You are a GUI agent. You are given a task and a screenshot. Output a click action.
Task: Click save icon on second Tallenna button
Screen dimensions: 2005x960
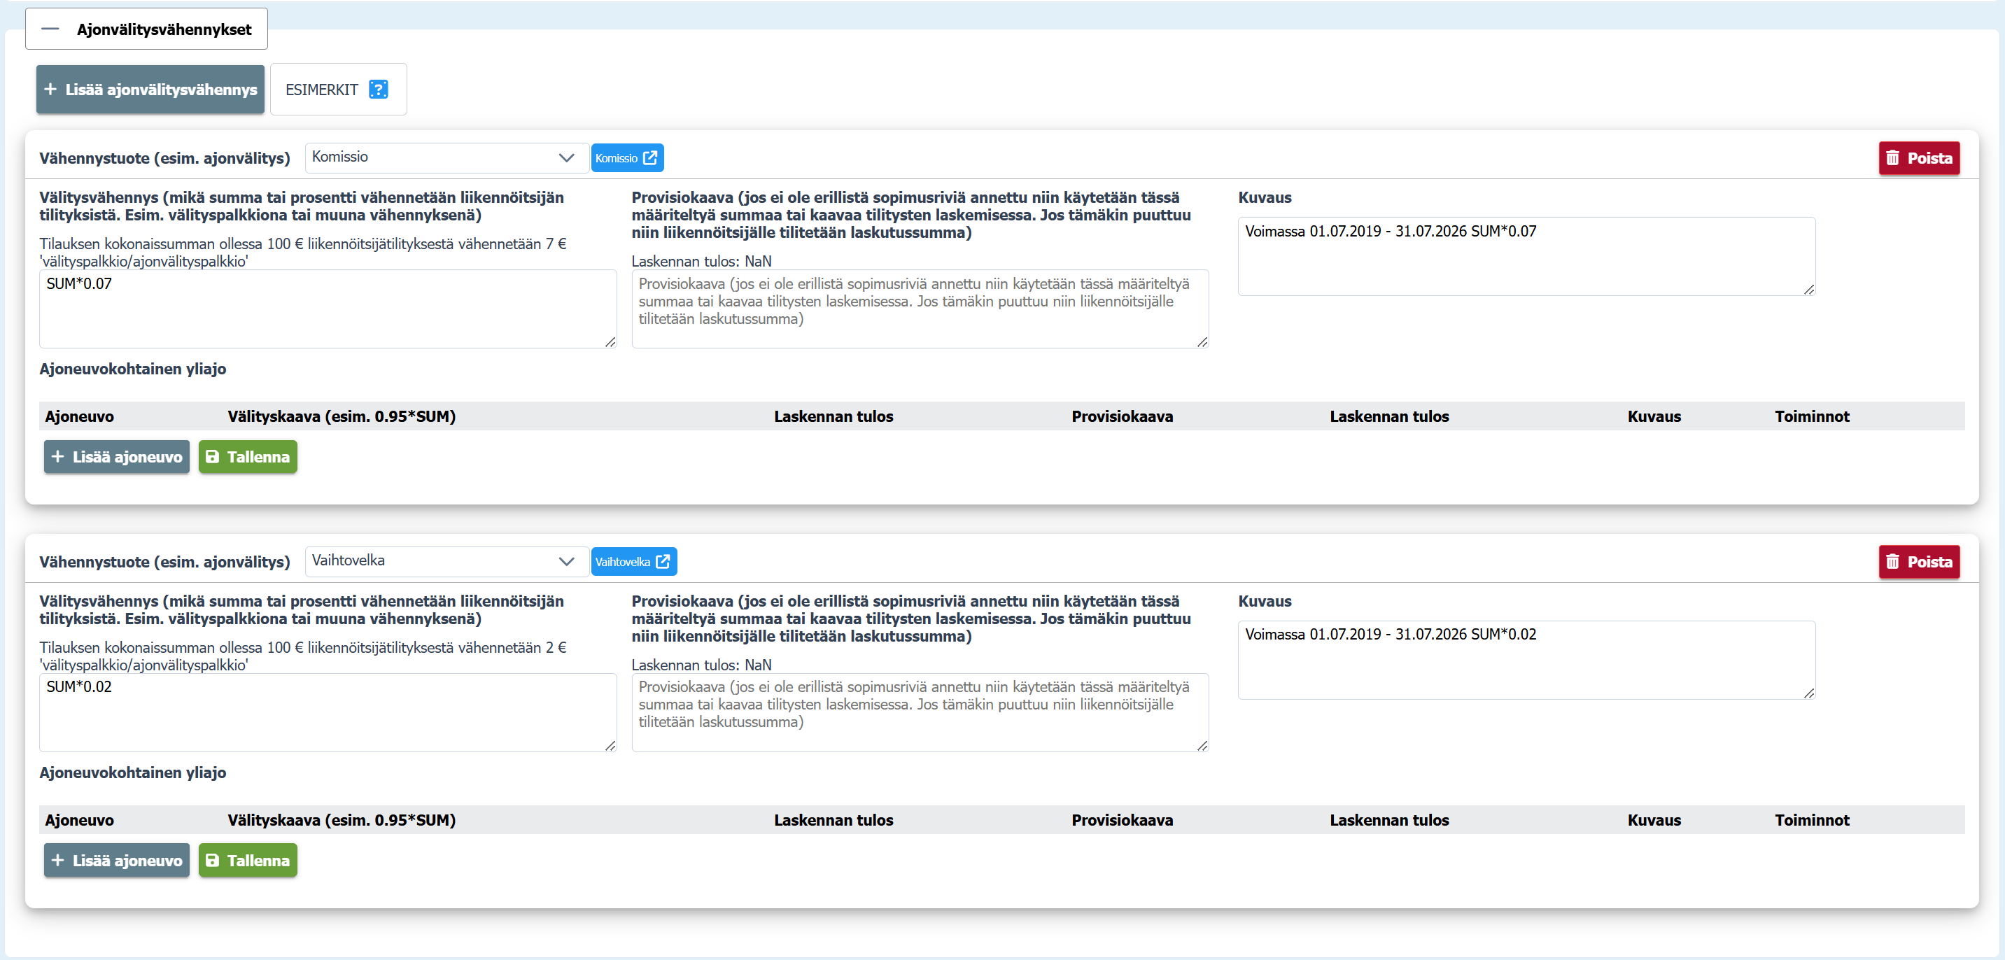213,861
